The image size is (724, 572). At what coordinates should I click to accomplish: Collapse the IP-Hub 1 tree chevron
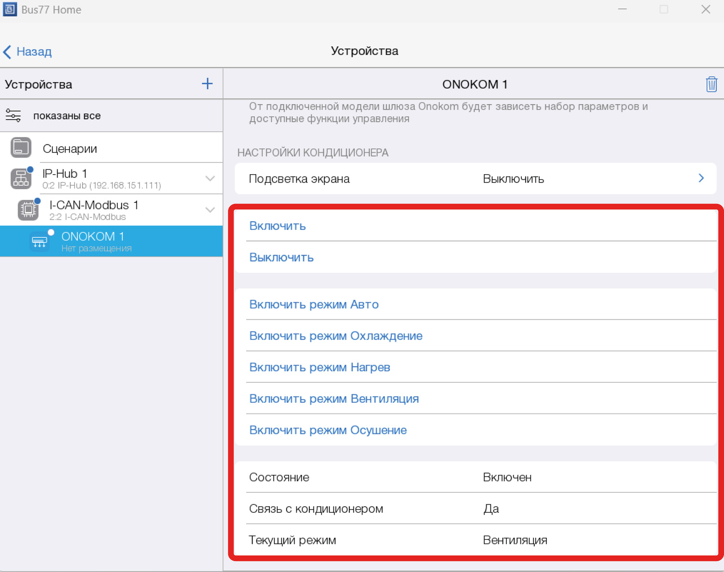(210, 179)
